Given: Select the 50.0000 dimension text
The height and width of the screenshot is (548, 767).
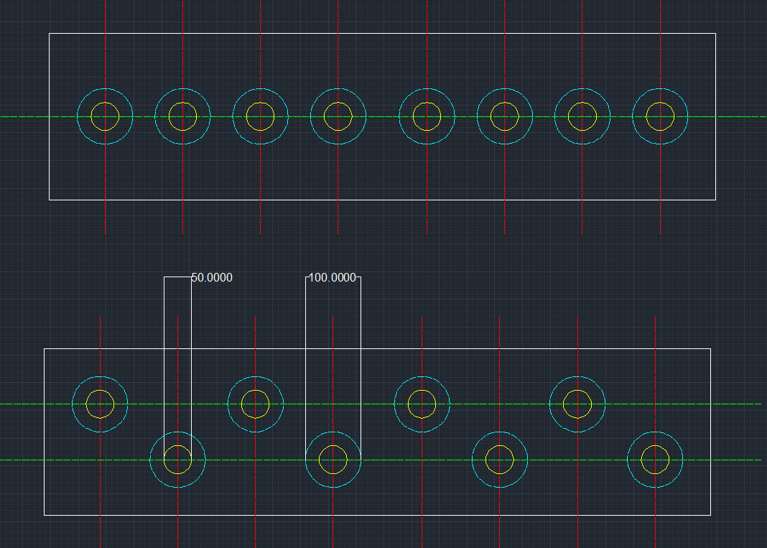Looking at the screenshot, I should point(212,278).
